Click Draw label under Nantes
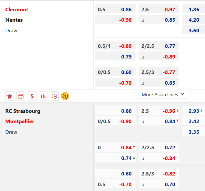 [11, 30]
